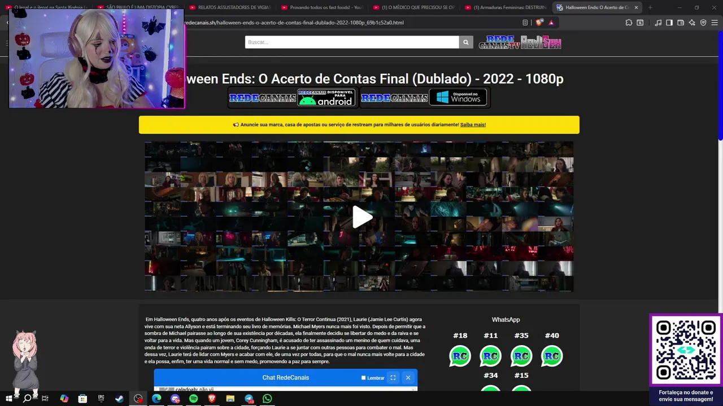Image resolution: width=723 pixels, height=406 pixels.
Task: Follow the 'Saiba mais!' link
Action: [473, 125]
